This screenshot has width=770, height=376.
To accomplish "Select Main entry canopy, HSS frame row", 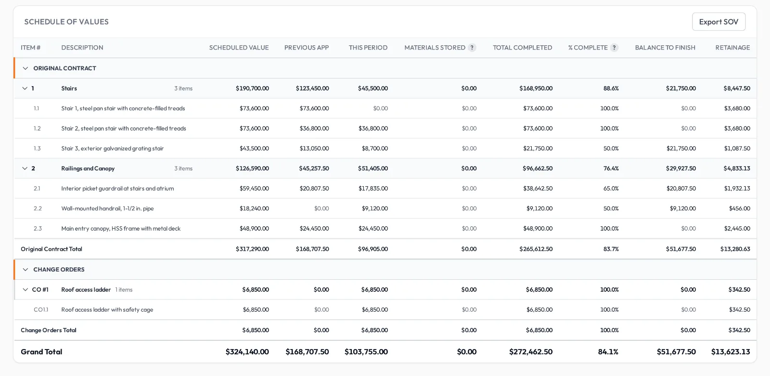I will point(385,229).
